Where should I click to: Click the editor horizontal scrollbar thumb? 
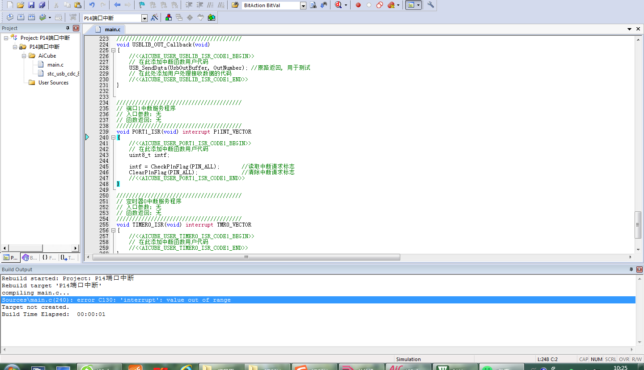[246, 257]
